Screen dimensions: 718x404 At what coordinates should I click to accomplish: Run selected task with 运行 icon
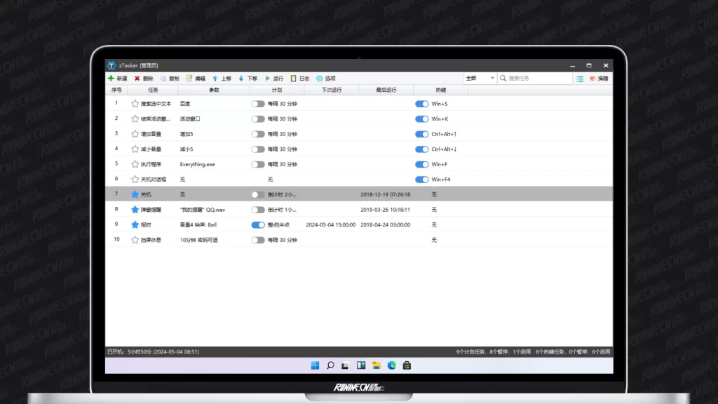click(x=267, y=79)
